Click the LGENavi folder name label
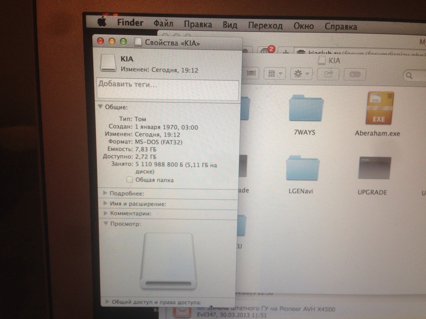426x319 pixels. (301, 191)
